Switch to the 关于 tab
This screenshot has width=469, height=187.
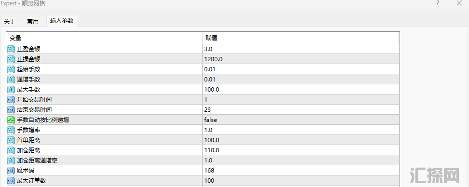click(x=10, y=22)
